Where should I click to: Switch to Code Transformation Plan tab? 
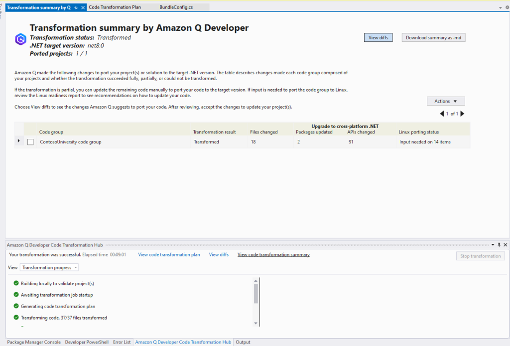(x=115, y=7)
